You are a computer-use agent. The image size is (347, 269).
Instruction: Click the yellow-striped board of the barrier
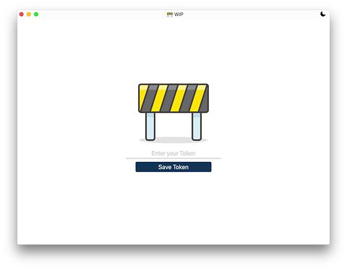tap(173, 98)
